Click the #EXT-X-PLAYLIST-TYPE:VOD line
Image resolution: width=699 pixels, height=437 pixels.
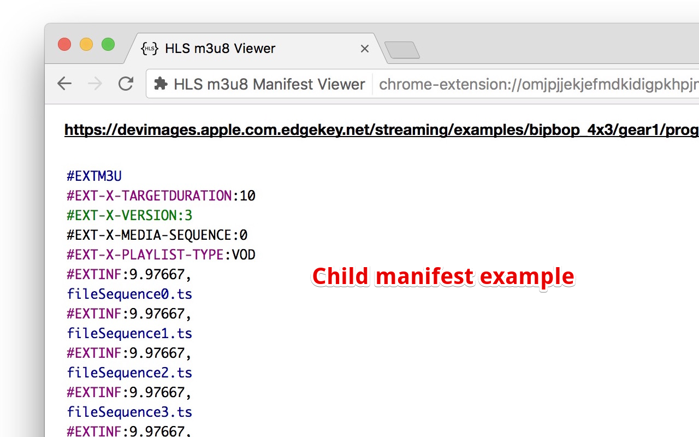[x=161, y=255]
